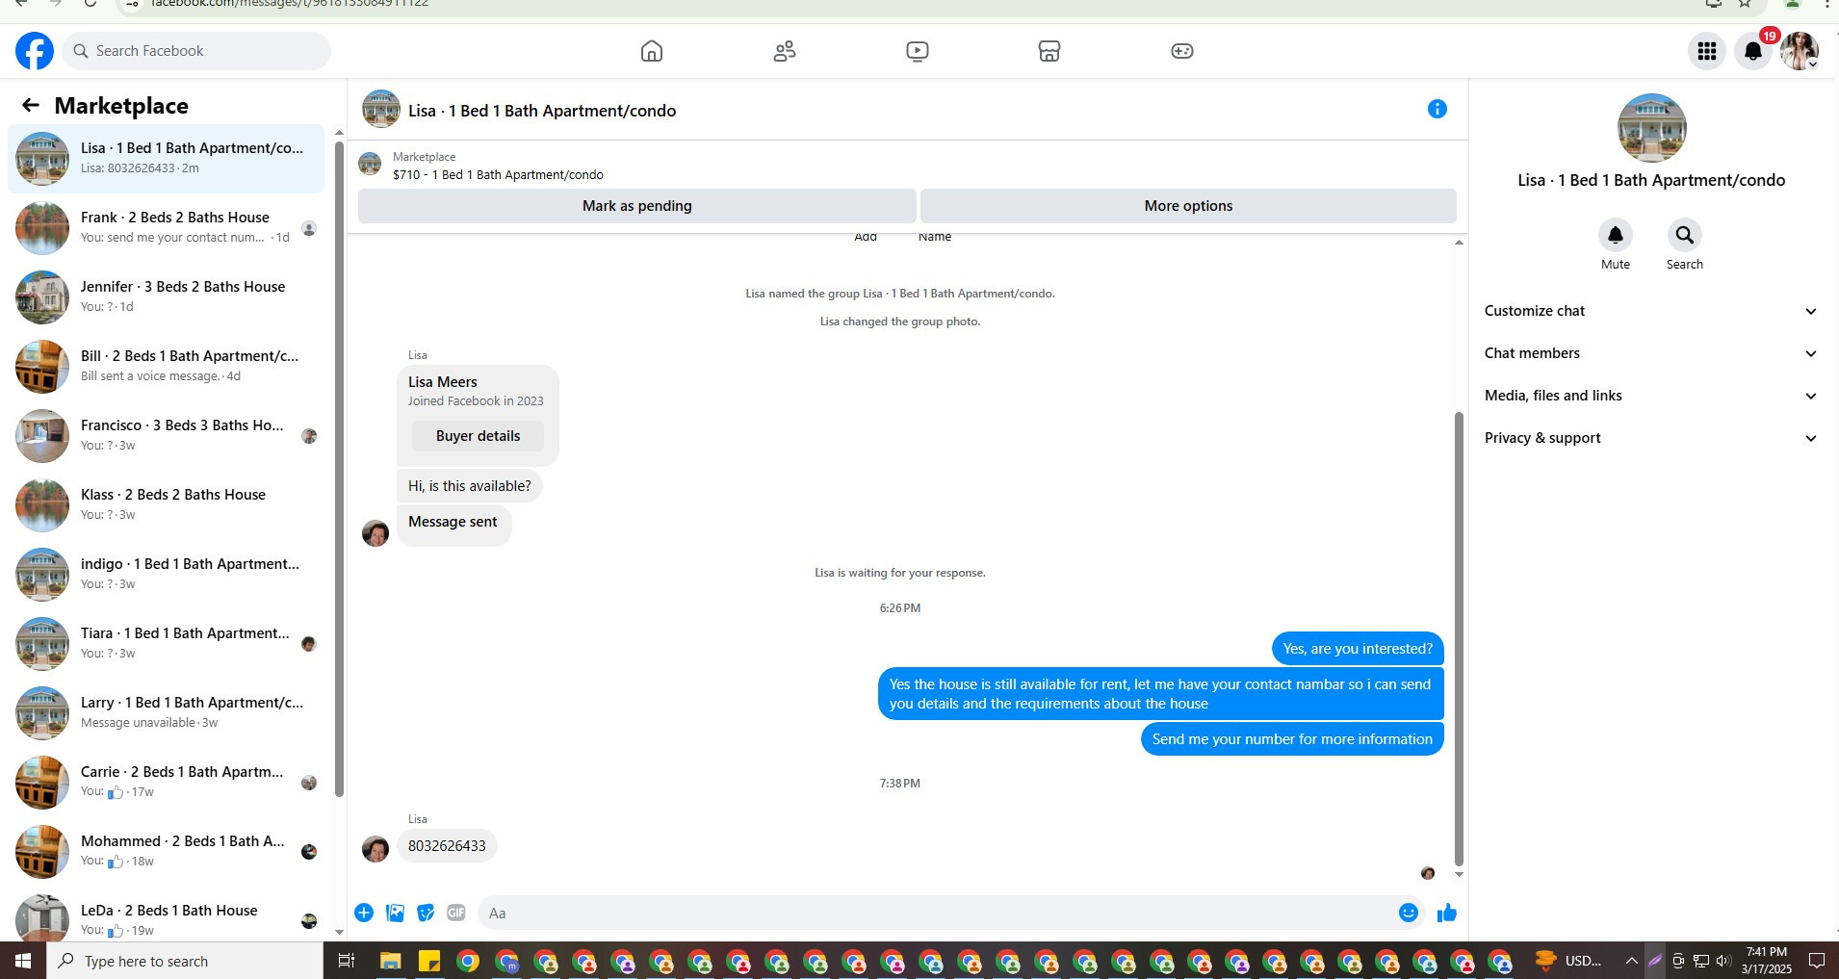Search in conversation using the magnifier icon
The width and height of the screenshot is (1839, 979).
1685,235
